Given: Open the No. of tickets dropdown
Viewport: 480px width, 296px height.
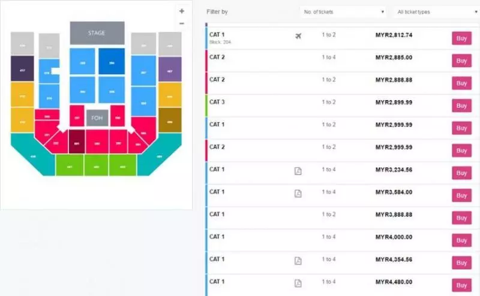Looking at the screenshot, I should 343,12.
